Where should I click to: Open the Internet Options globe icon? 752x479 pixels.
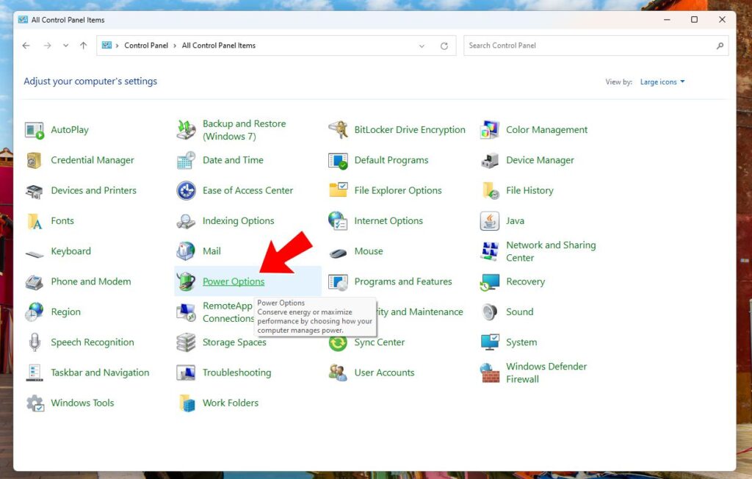[338, 221]
